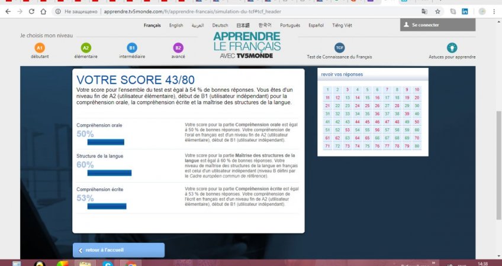This screenshot has height=266, width=502.
Task: Go to the browser home page
Action: point(44,11)
